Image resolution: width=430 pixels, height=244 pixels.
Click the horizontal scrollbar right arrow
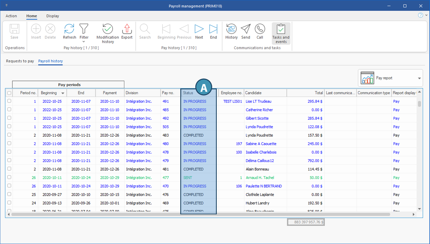(x=413, y=214)
